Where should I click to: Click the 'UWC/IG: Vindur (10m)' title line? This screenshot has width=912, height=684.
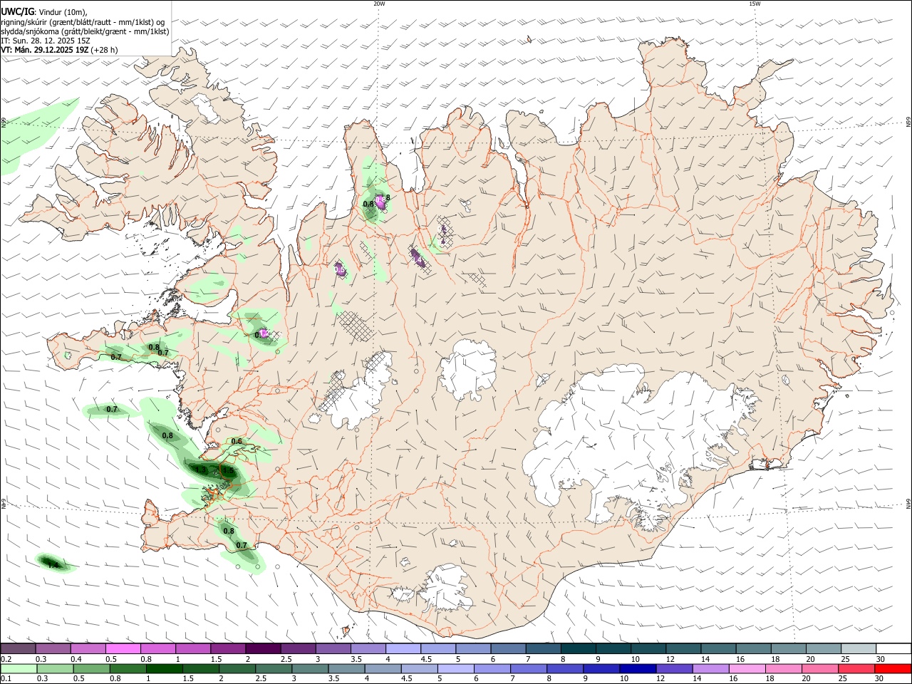coord(44,11)
